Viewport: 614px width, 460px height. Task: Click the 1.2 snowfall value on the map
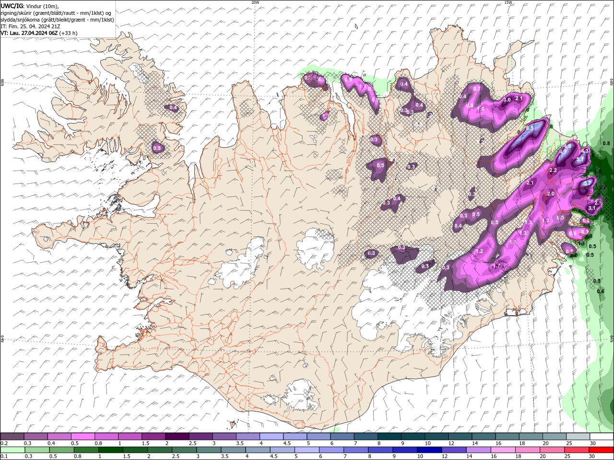479,251
